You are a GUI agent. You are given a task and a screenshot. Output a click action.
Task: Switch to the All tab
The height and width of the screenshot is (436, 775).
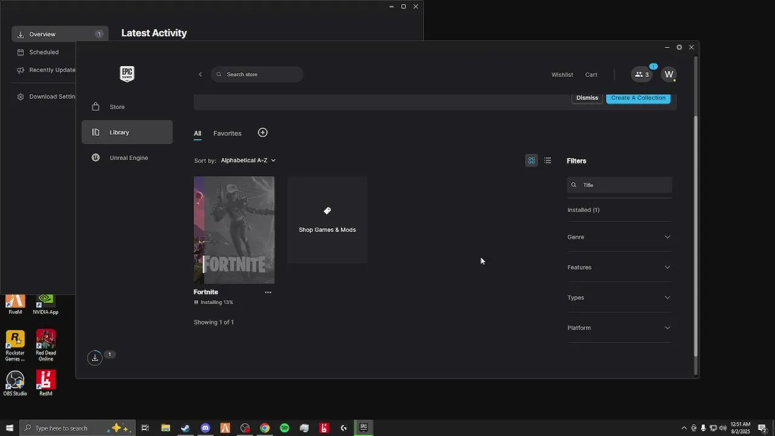coord(197,133)
